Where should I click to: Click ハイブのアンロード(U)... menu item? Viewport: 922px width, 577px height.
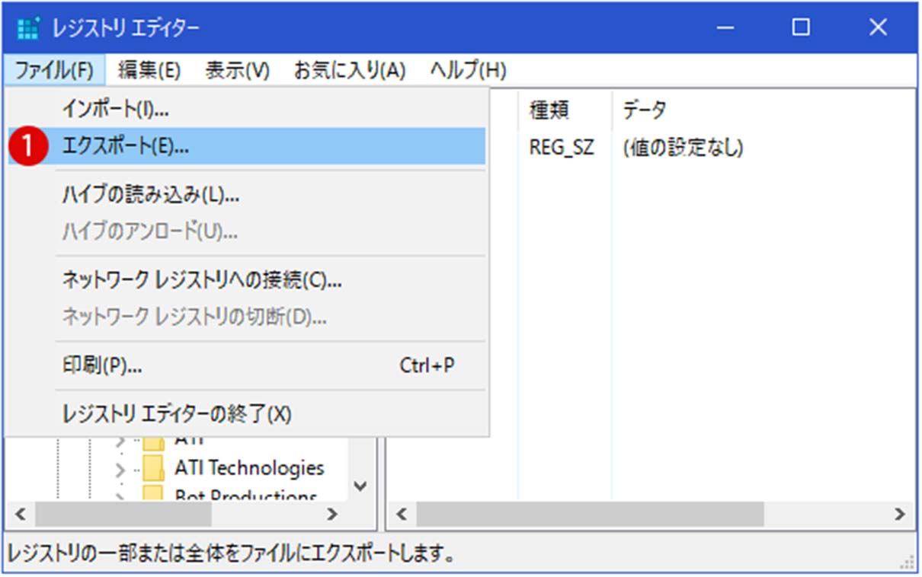pos(247,231)
